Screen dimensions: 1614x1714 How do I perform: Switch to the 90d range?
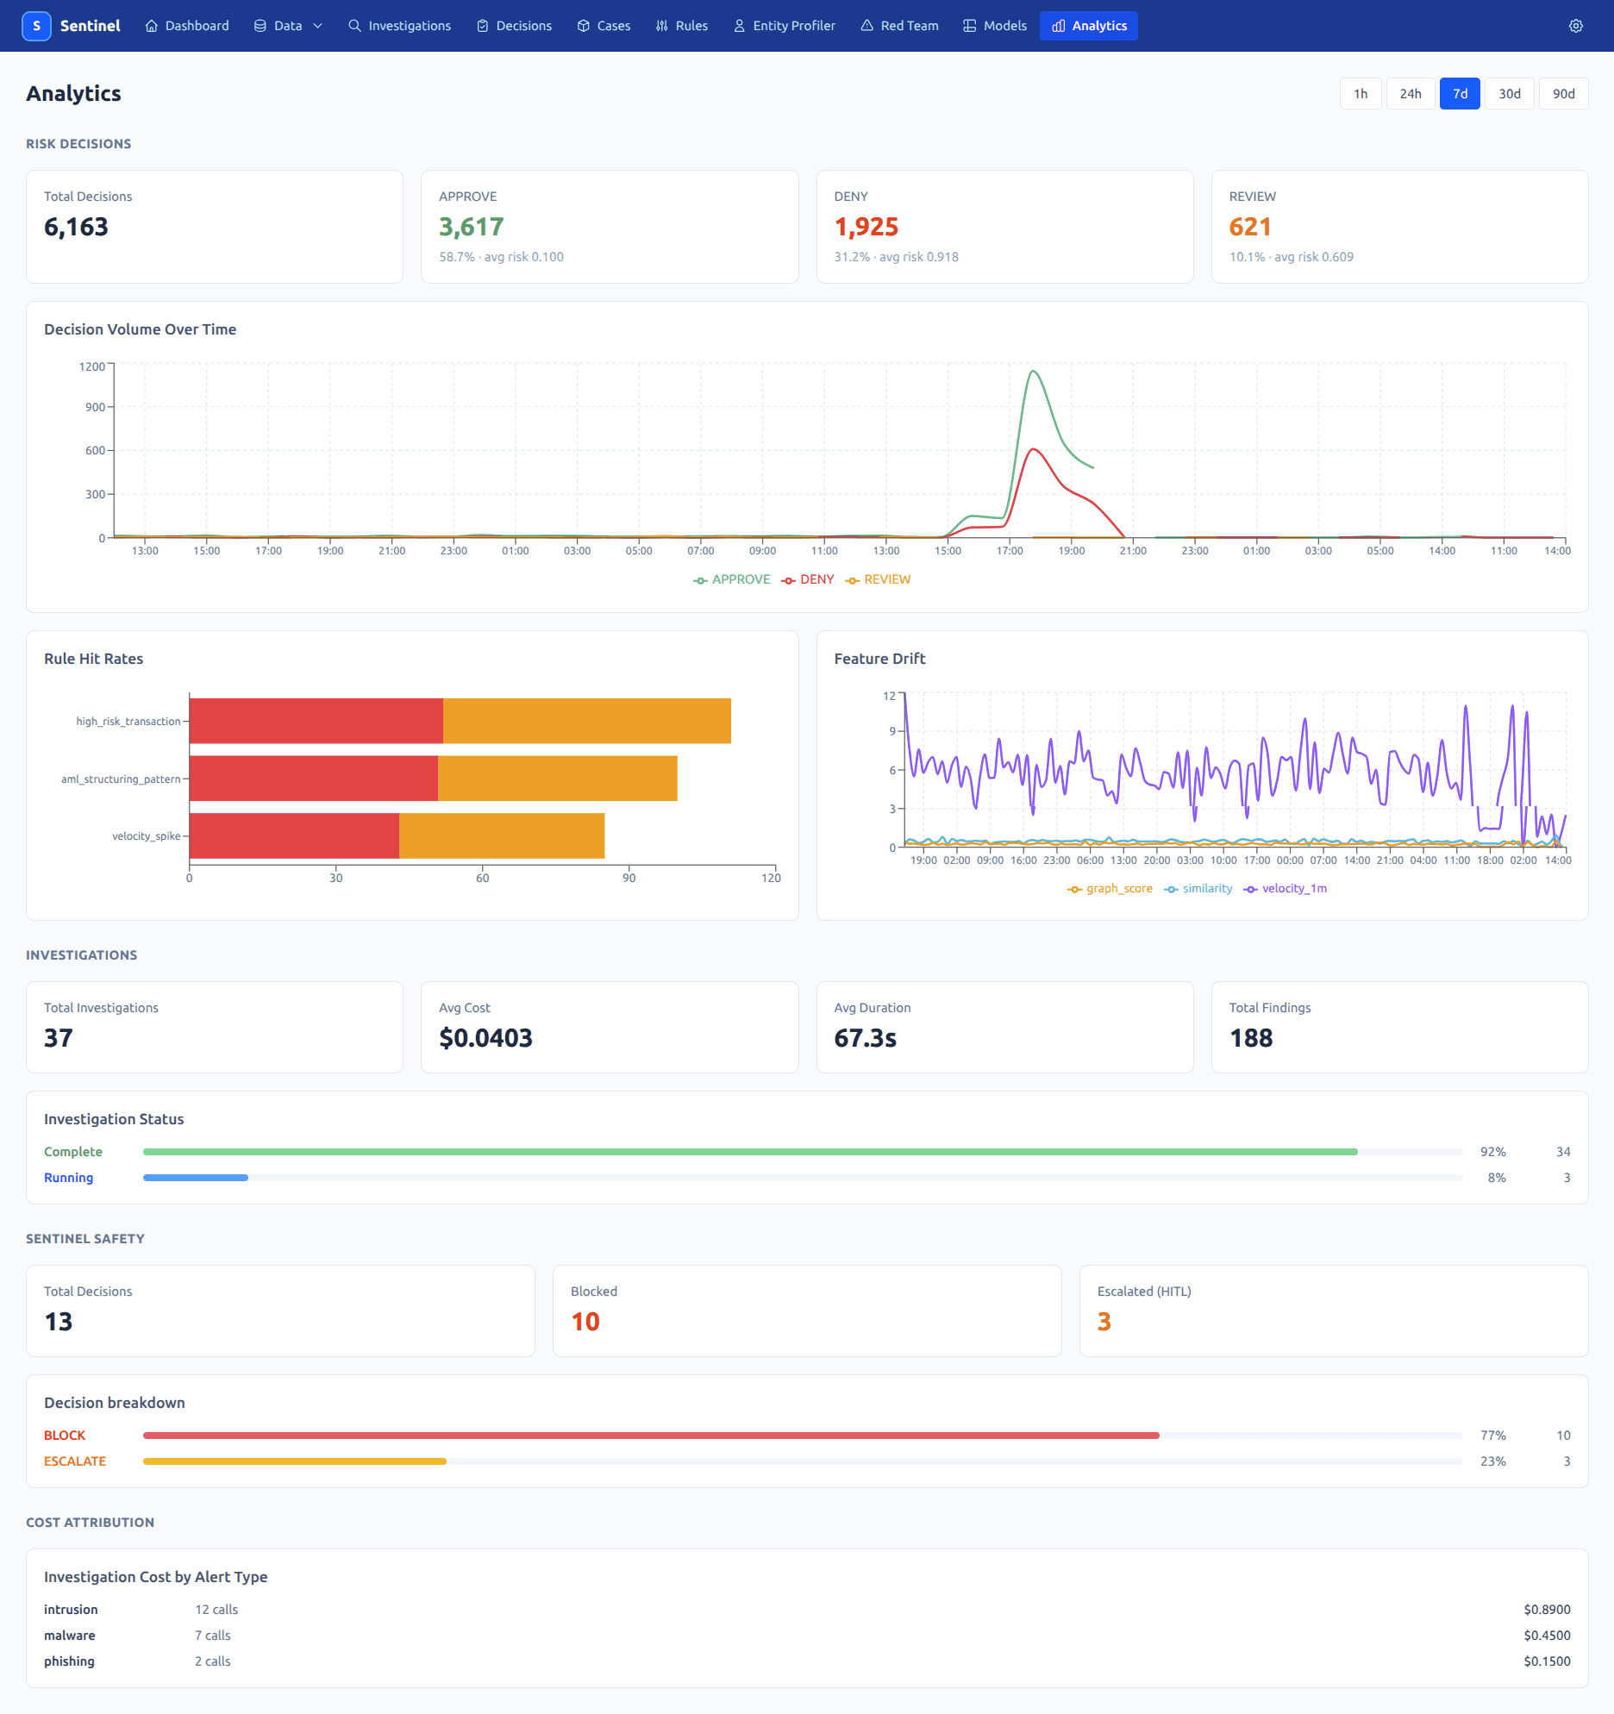1564,94
